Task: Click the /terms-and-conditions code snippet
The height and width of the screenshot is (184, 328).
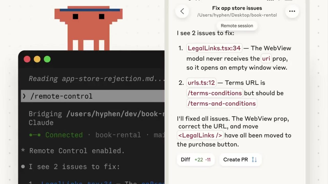Action: pos(222,103)
